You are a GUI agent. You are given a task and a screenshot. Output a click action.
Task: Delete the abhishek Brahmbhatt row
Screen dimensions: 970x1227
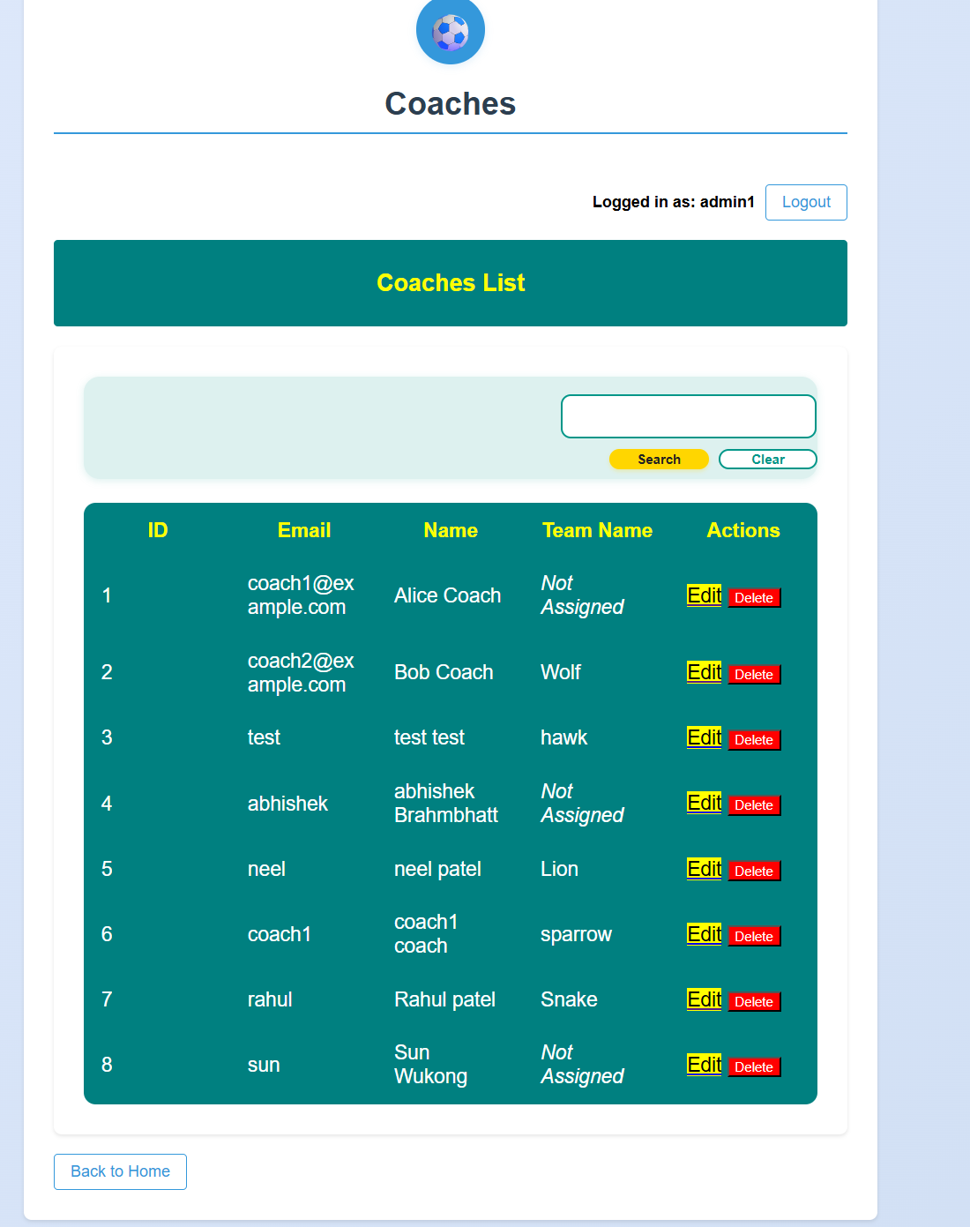coord(754,805)
